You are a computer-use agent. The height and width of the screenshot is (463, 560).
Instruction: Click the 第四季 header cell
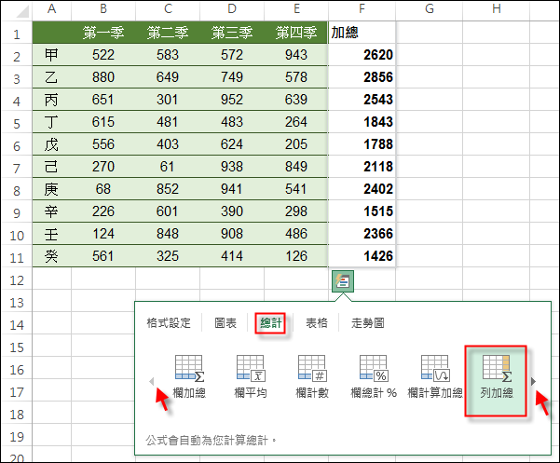[x=296, y=33]
